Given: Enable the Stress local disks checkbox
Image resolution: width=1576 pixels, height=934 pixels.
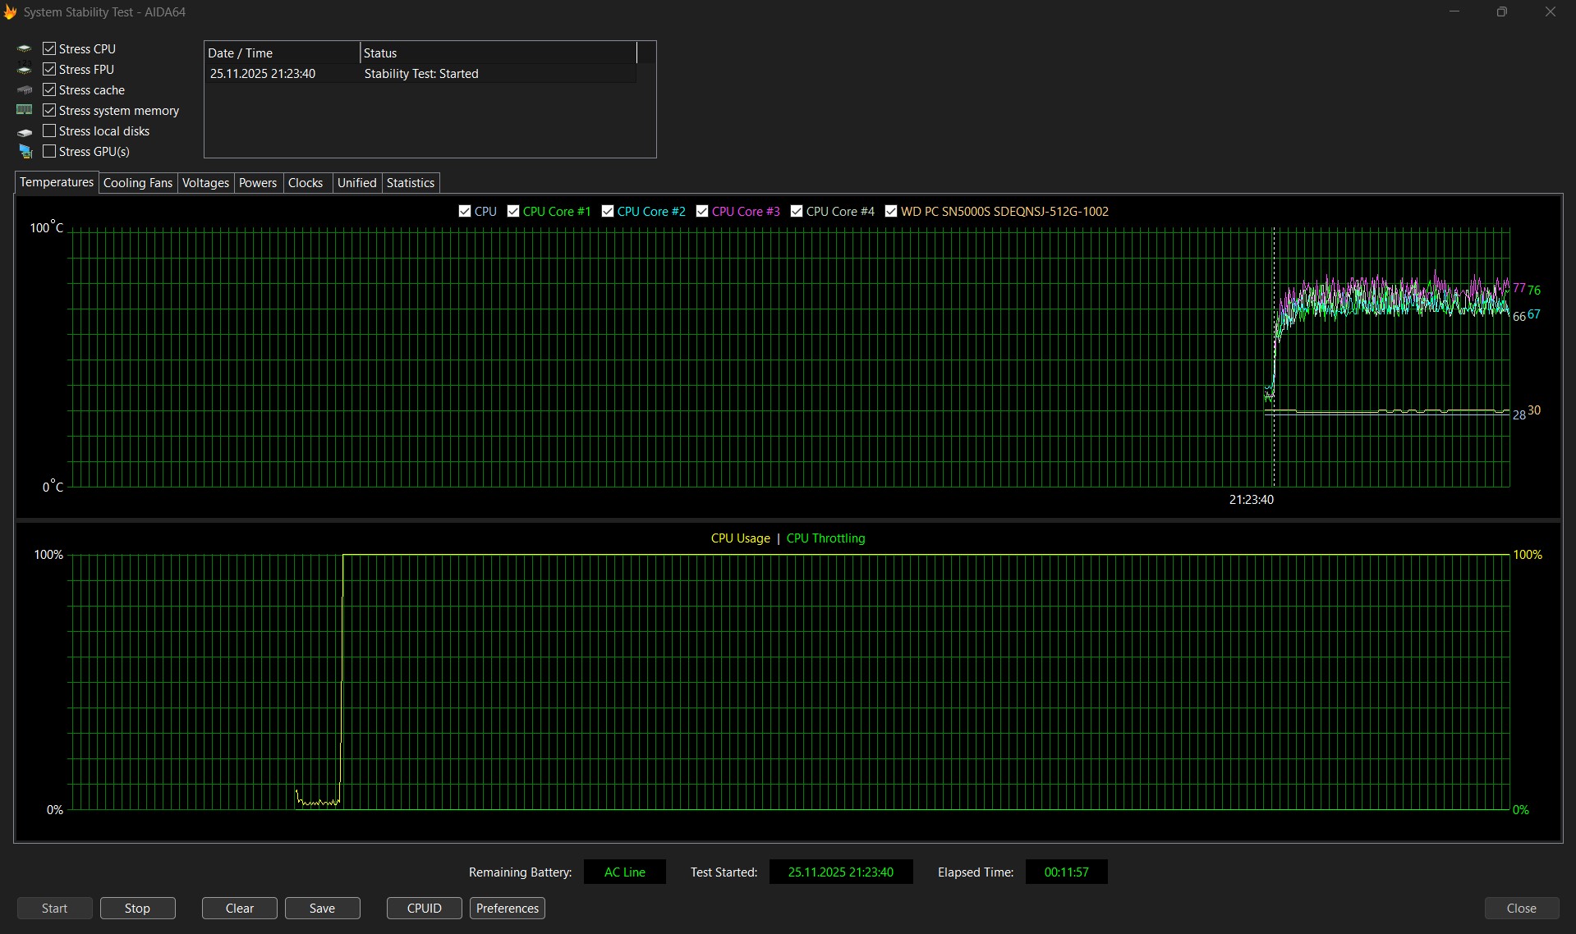Looking at the screenshot, I should point(49,131).
